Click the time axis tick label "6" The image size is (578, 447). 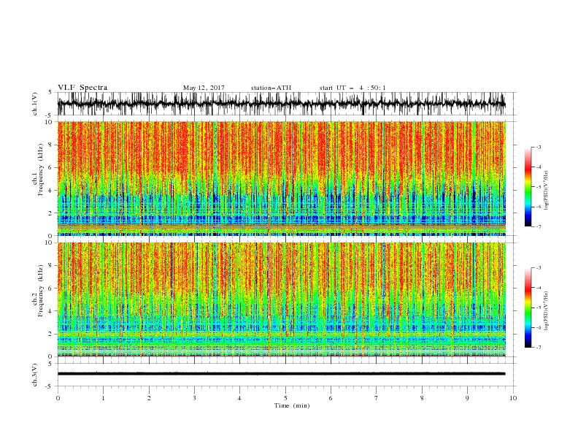[x=331, y=398]
